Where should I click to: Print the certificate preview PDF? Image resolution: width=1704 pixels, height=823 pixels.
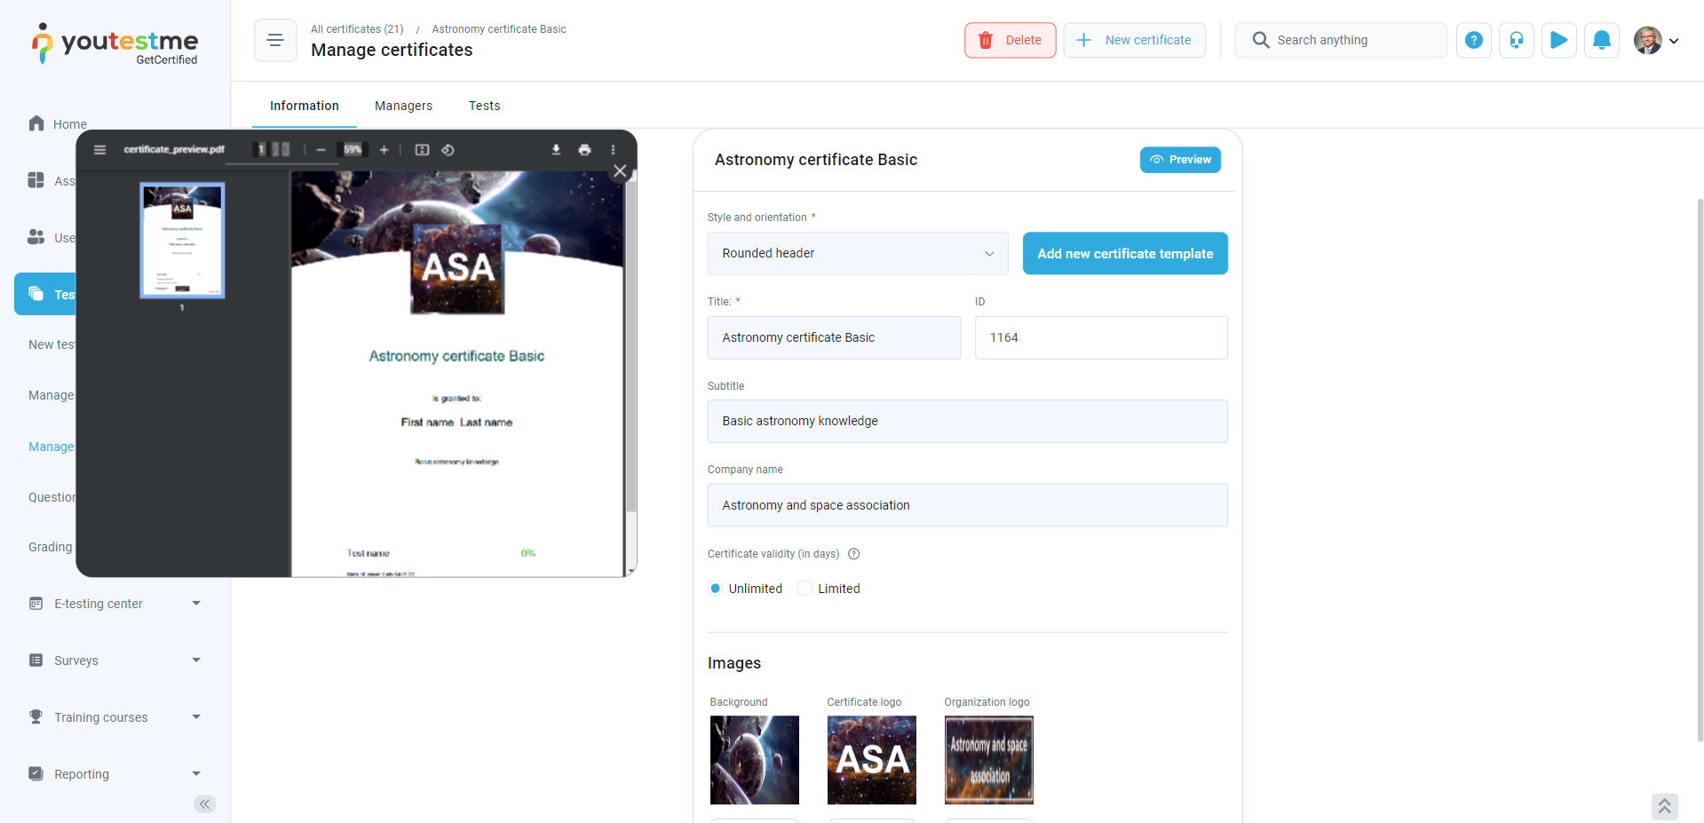pyautogui.click(x=584, y=150)
